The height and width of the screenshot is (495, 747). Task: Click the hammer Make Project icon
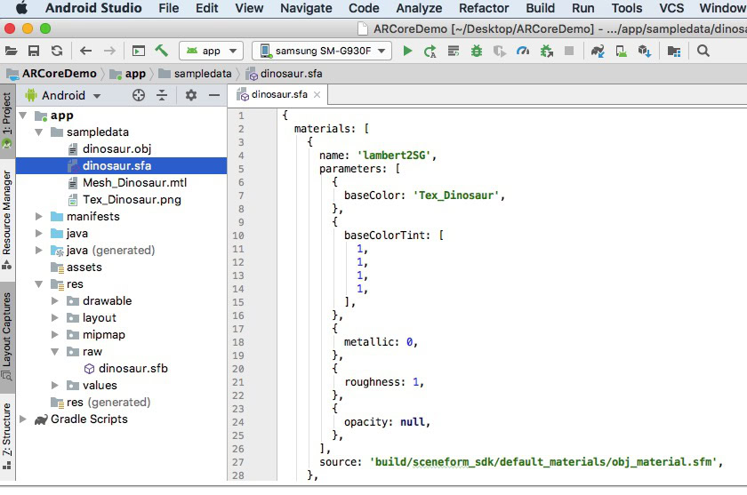[x=161, y=51]
